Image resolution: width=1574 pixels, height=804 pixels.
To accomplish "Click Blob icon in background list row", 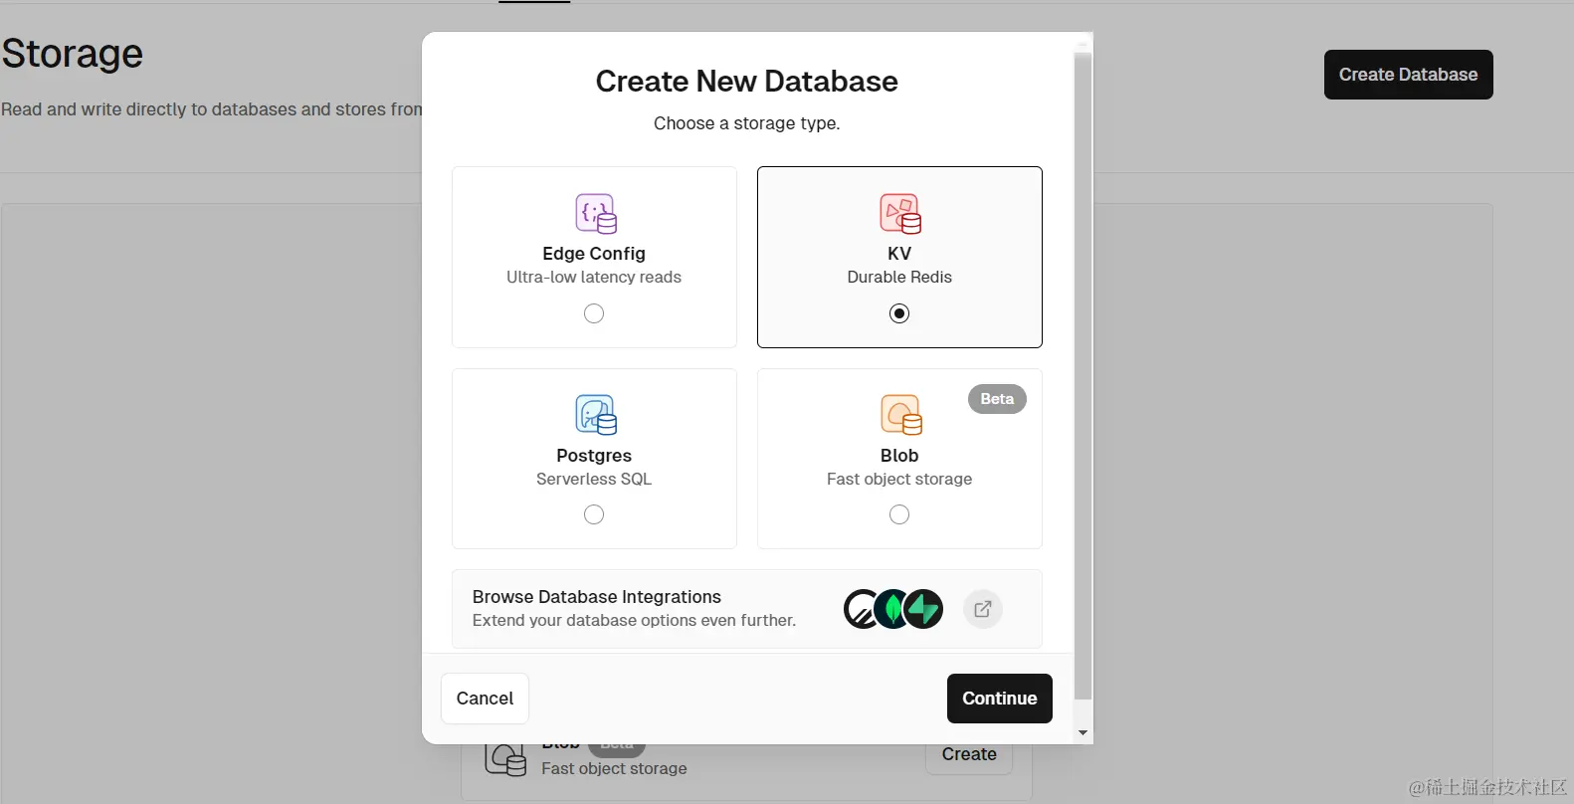I will pos(505,759).
